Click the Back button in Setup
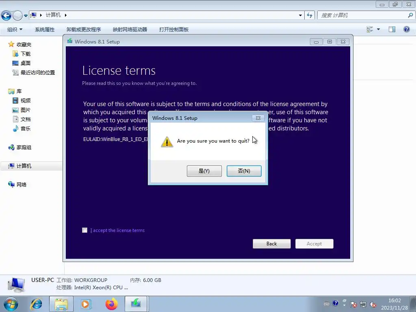Viewport: 416px width, 312px height. (x=271, y=244)
